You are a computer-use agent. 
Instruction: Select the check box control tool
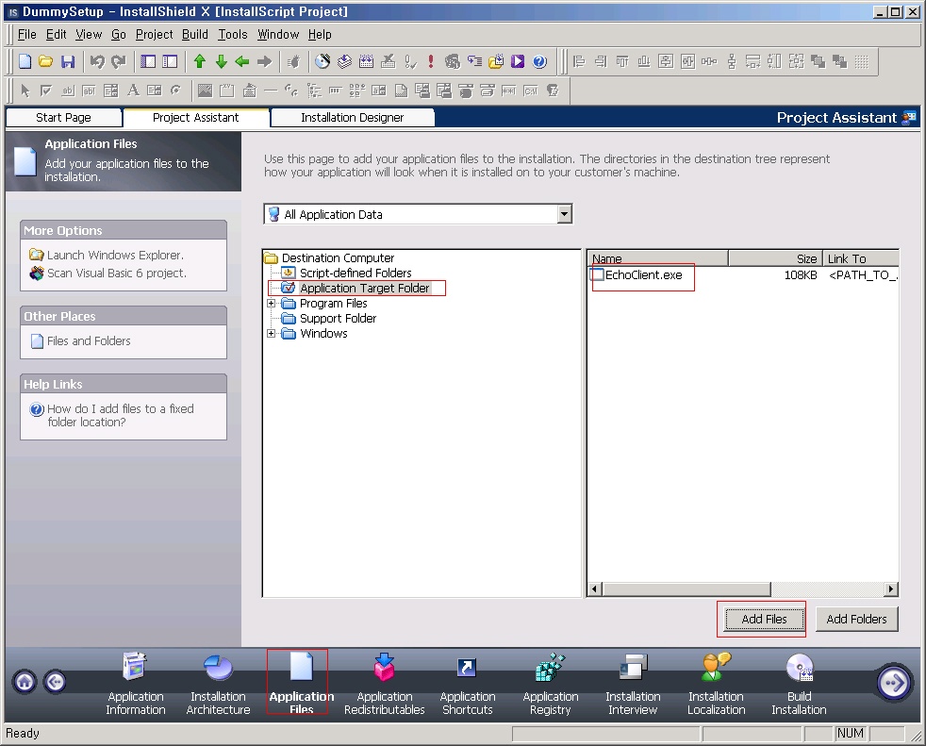click(46, 91)
